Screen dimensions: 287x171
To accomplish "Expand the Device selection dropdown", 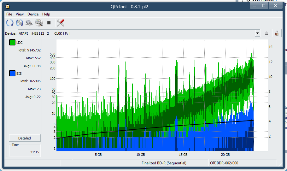I will coord(258,33).
